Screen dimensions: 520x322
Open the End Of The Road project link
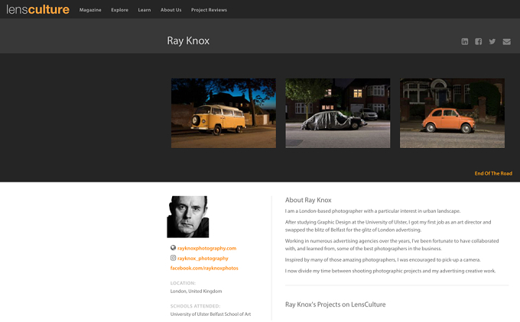tap(493, 173)
